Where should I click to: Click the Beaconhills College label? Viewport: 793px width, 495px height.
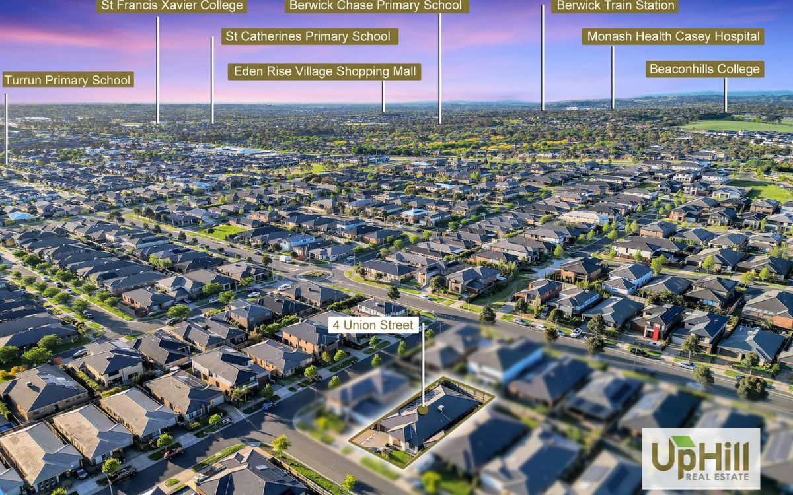click(x=704, y=69)
